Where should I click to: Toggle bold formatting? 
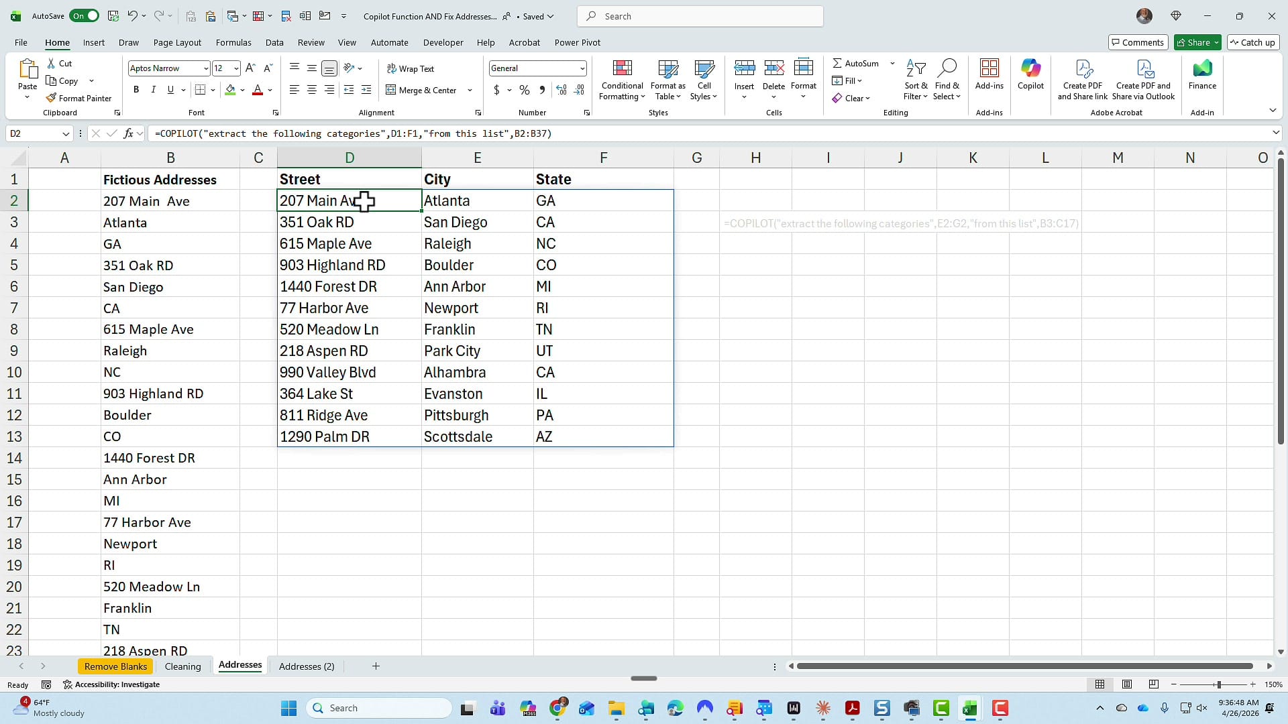[136, 89]
